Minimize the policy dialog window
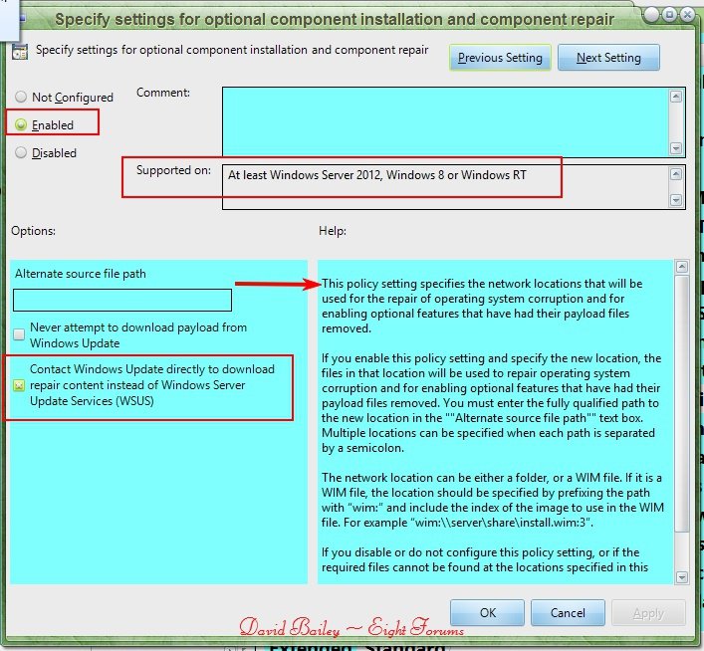This screenshot has height=651, width=704. coord(651,14)
